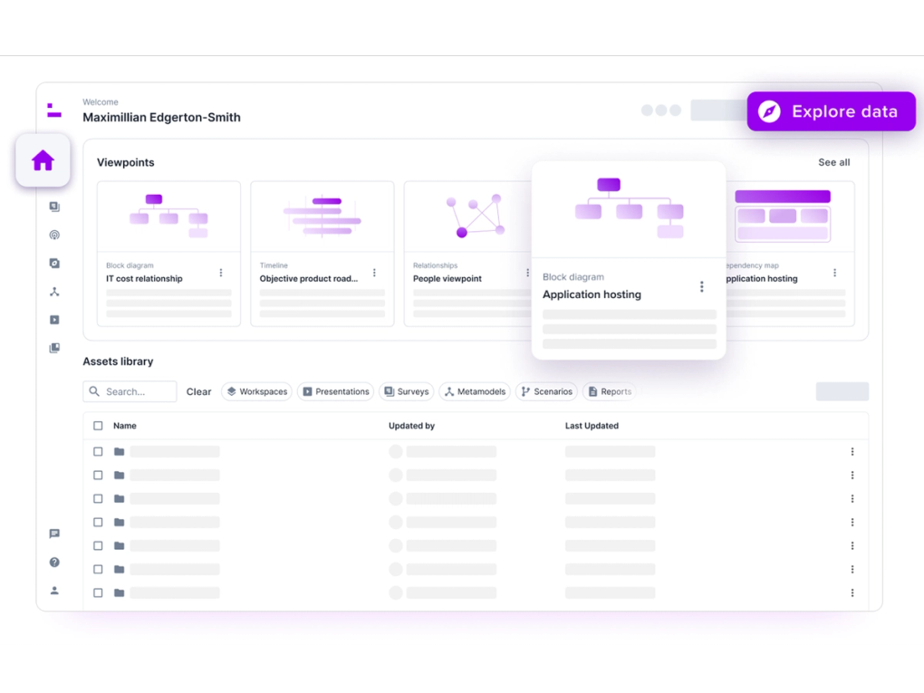Open the metamodel hierarchy icon in the sidebar
This screenshot has width=924, height=693.
click(x=54, y=292)
